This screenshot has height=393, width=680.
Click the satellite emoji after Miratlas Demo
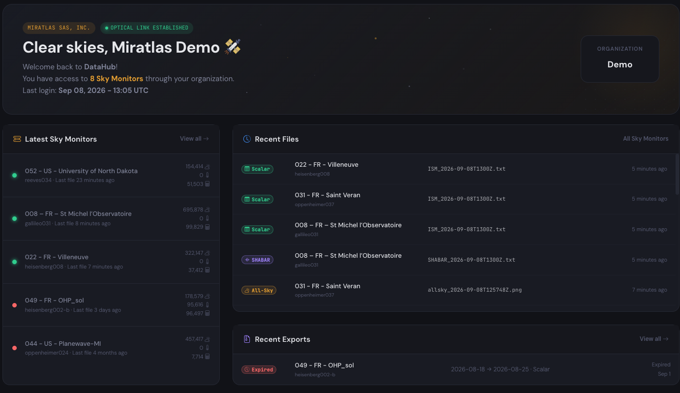click(233, 47)
